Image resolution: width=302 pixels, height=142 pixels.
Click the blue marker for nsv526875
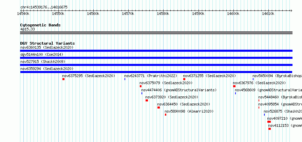click(x=264, y=115)
